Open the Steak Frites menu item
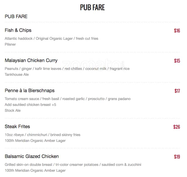This screenshot has height=177, width=187. (17, 127)
